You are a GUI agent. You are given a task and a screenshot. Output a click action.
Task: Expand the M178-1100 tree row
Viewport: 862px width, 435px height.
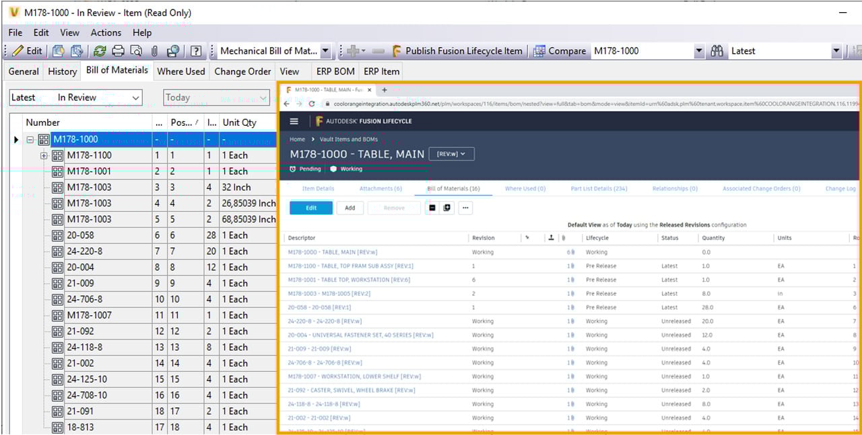tap(44, 155)
